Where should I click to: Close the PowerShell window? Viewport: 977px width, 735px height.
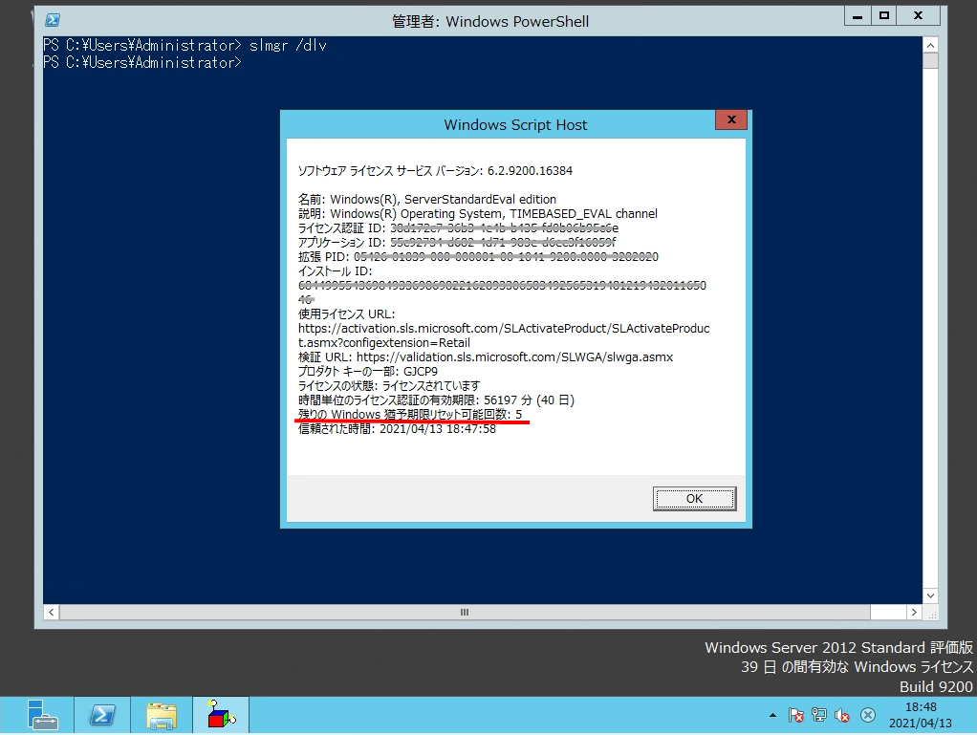tap(919, 16)
